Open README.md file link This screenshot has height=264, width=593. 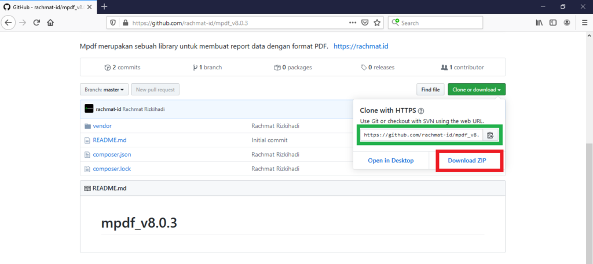pyautogui.click(x=109, y=140)
